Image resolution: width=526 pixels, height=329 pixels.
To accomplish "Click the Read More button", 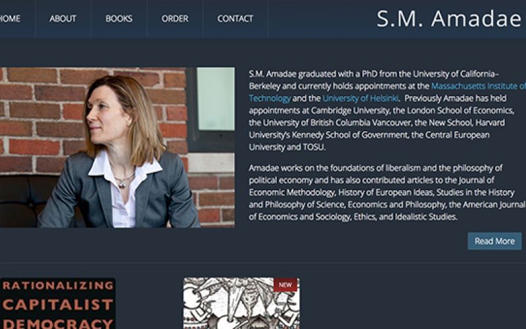I will (494, 241).
